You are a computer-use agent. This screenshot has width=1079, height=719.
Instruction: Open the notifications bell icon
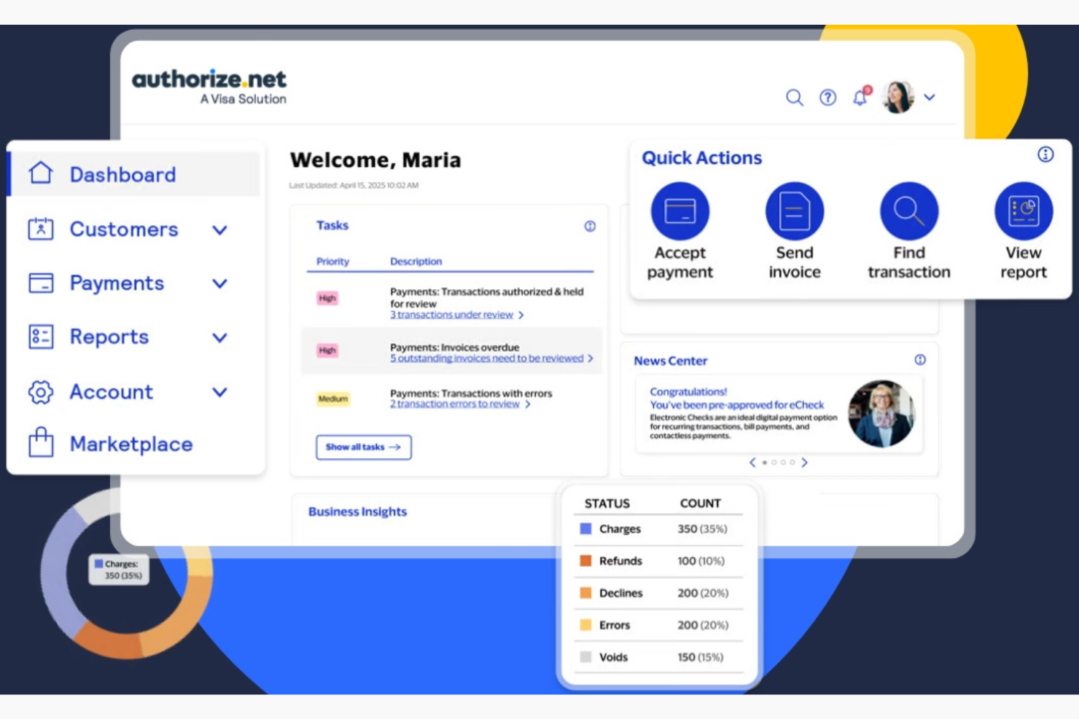(x=861, y=97)
